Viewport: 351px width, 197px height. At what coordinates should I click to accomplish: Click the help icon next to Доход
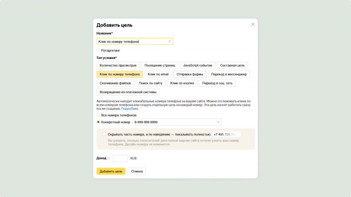(x=108, y=158)
